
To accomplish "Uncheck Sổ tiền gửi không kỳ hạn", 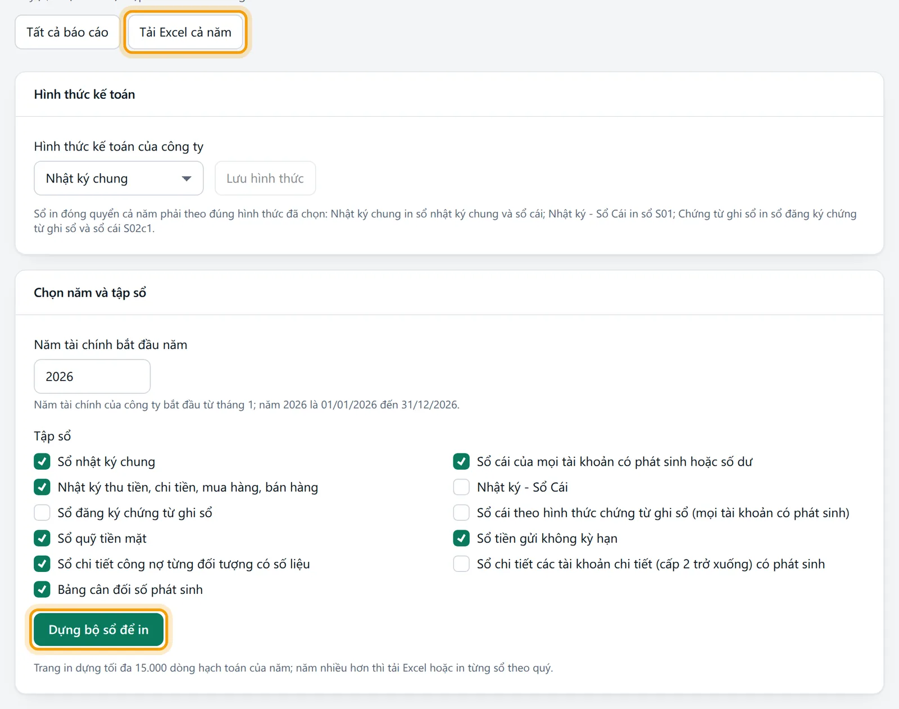I will (x=461, y=538).
